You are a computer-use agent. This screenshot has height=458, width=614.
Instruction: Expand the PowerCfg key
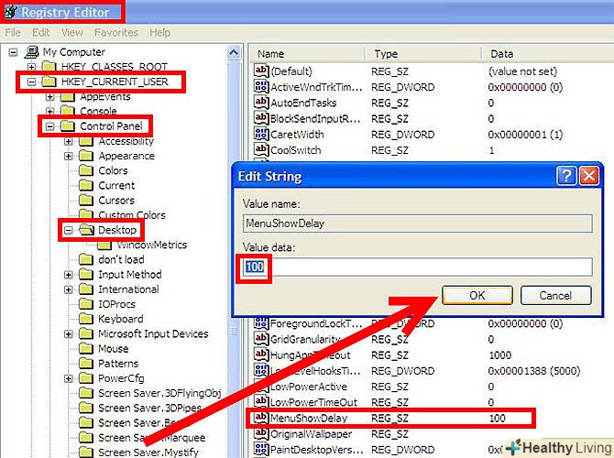coord(69,378)
